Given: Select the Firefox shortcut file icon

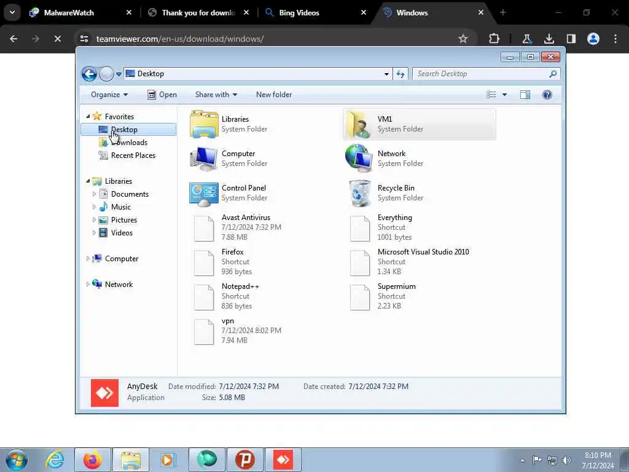Looking at the screenshot, I should (204, 263).
